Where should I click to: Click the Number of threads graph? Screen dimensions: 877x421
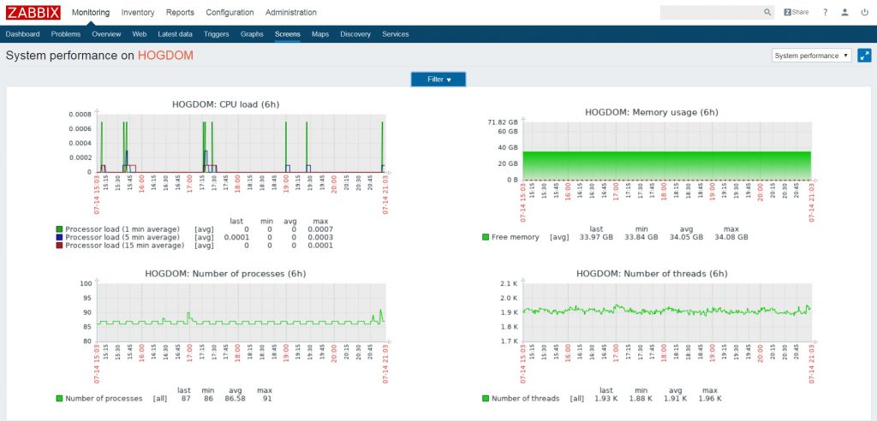(666, 312)
